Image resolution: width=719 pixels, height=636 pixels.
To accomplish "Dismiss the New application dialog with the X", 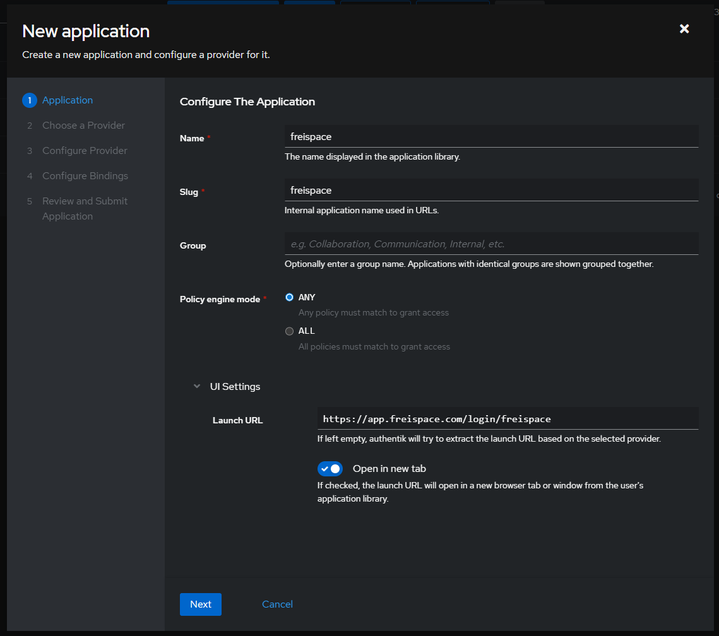I will 684,28.
